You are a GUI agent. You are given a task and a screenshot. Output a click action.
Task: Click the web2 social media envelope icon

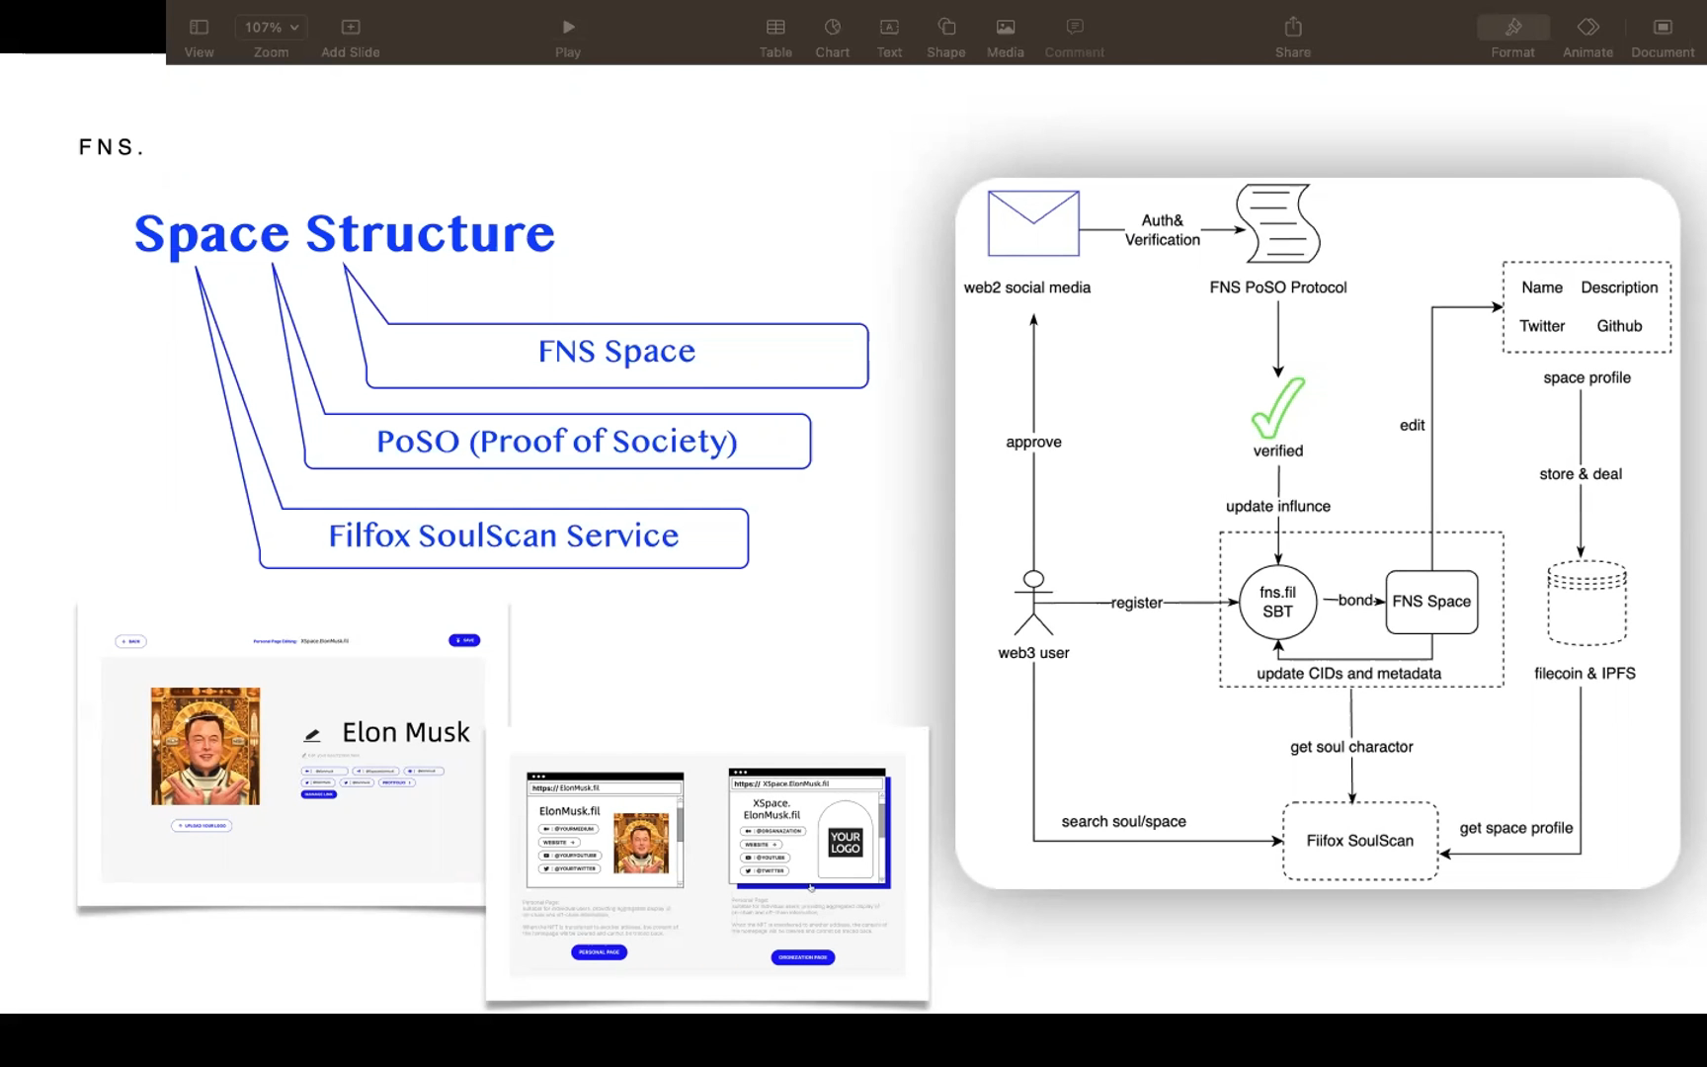pos(1033,223)
